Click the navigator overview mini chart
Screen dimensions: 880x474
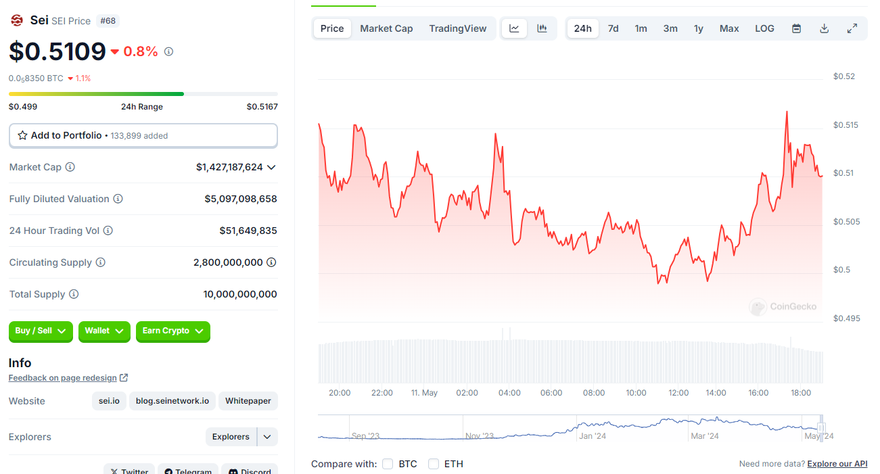point(571,428)
